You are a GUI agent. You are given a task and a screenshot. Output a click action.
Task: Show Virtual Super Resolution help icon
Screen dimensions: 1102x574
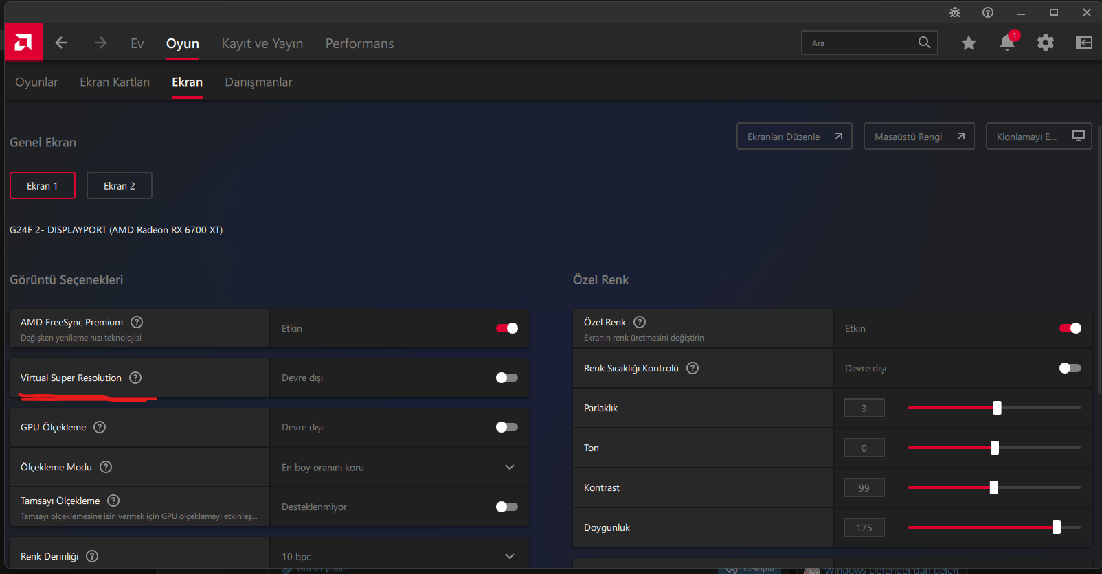[x=135, y=378]
